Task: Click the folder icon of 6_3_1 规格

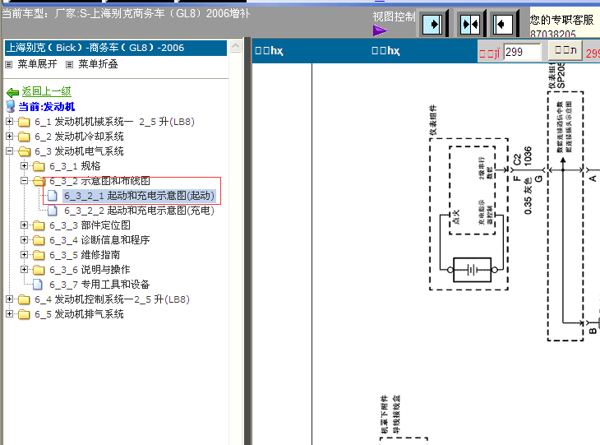Action: [39, 166]
